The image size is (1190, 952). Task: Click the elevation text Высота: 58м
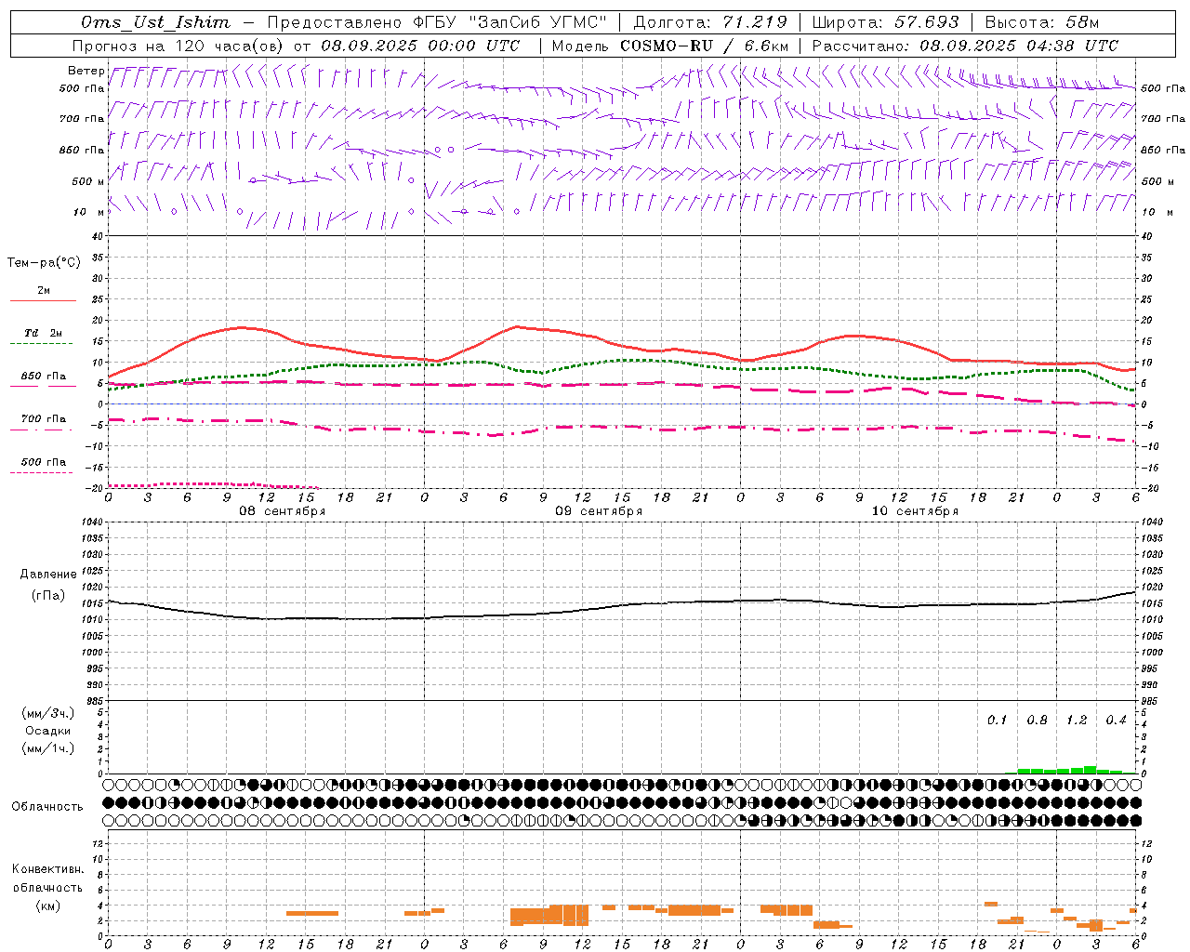[x=1041, y=22]
